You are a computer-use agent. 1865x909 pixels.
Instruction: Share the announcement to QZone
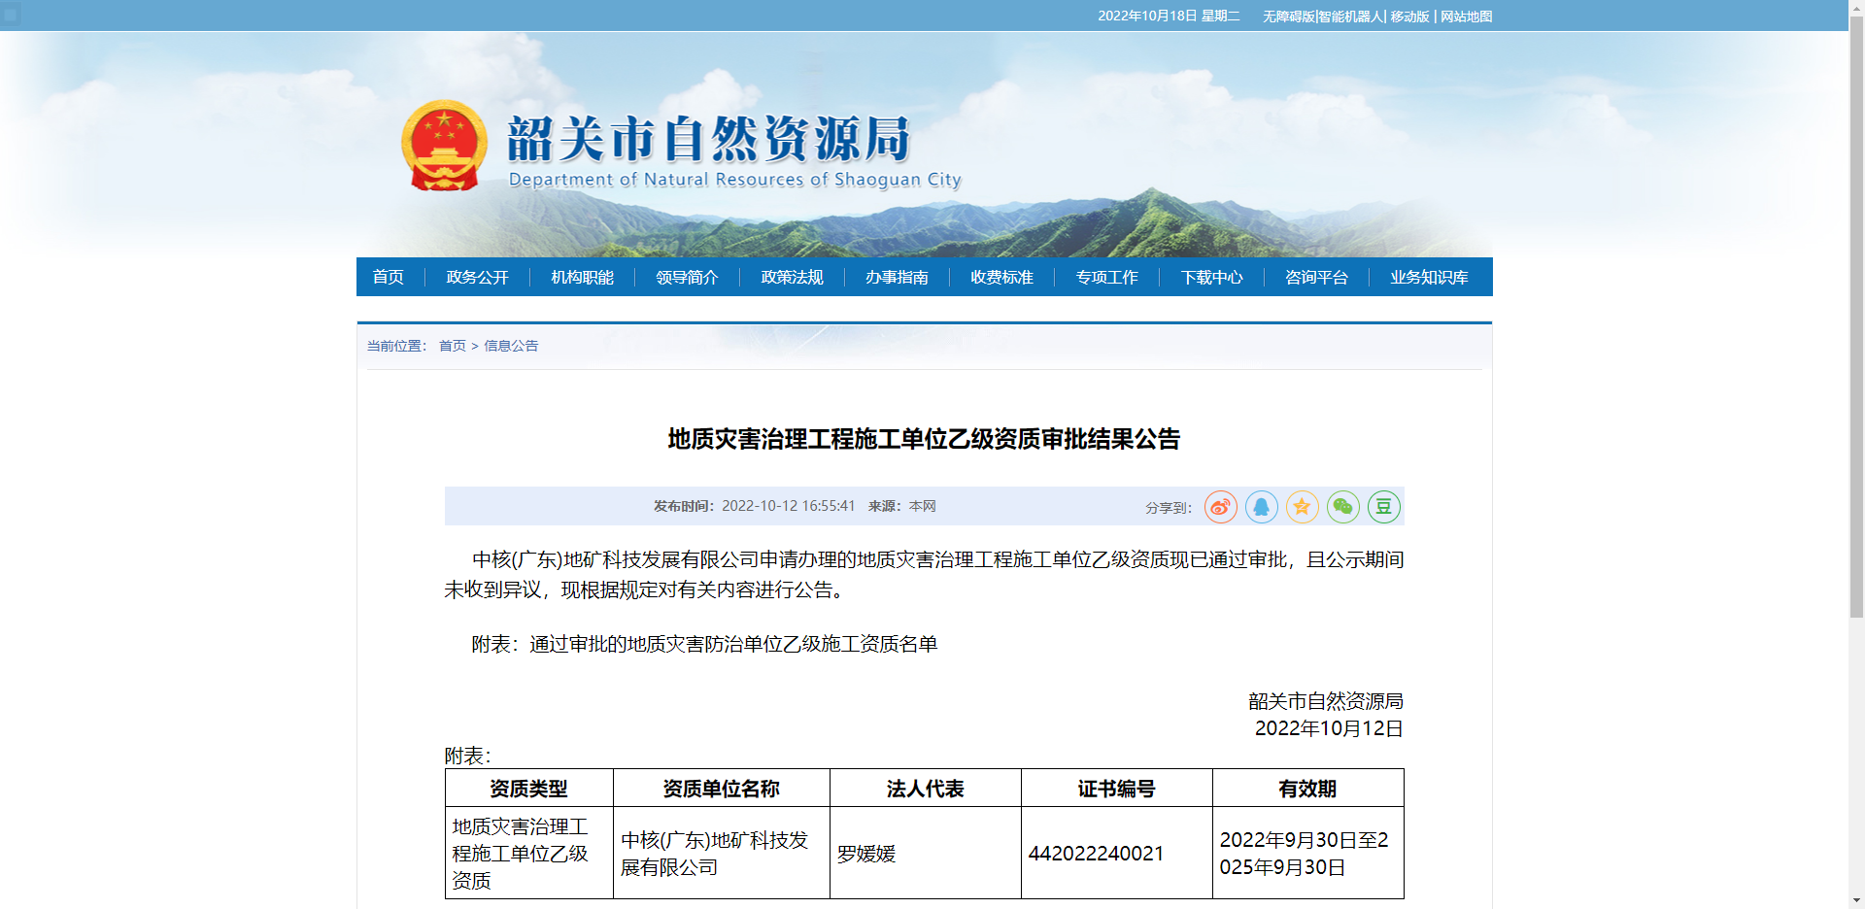1302,506
